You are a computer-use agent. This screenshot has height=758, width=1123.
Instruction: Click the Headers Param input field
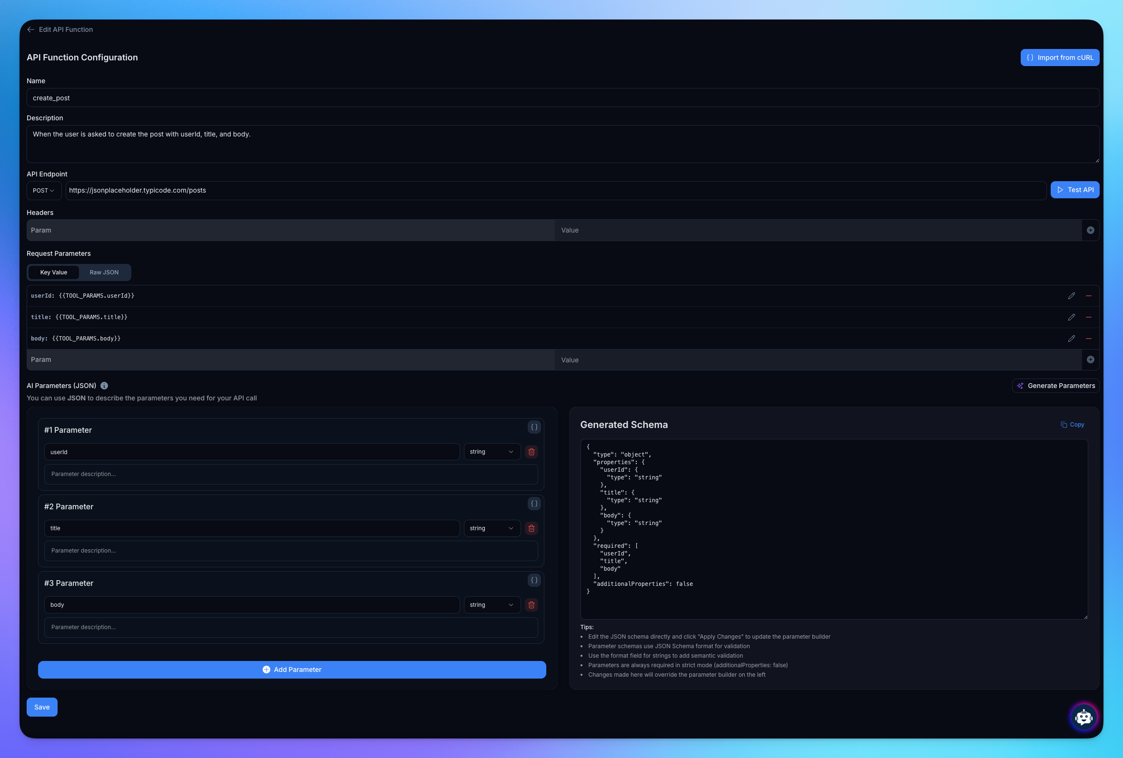coord(290,230)
